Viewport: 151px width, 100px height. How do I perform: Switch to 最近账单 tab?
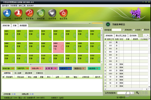(x=29, y=73)
